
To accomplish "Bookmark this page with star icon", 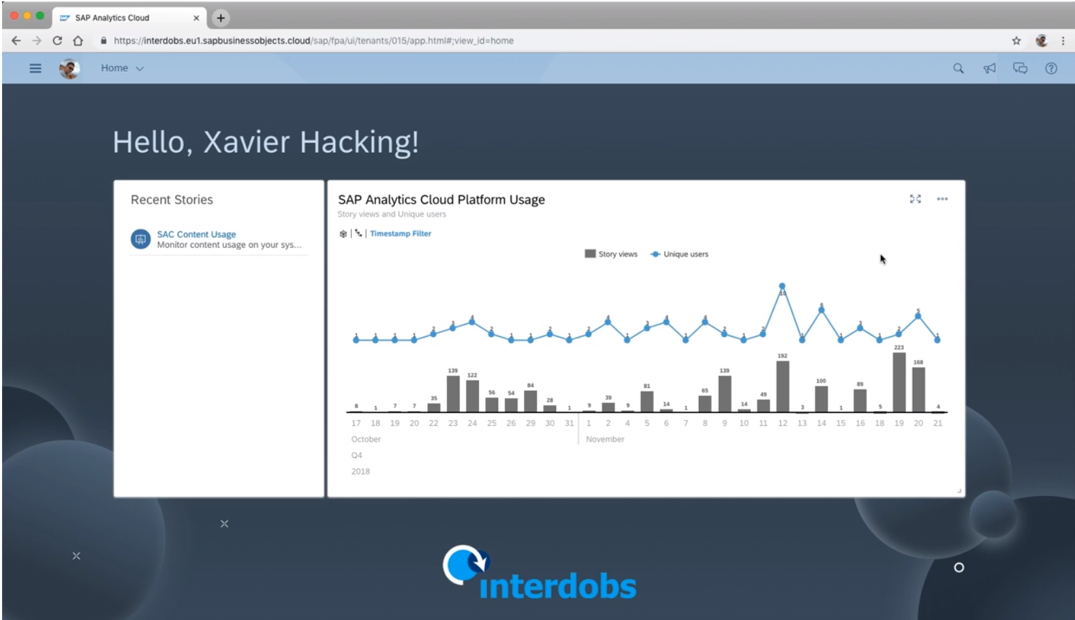I will (x=1016, y=41).
